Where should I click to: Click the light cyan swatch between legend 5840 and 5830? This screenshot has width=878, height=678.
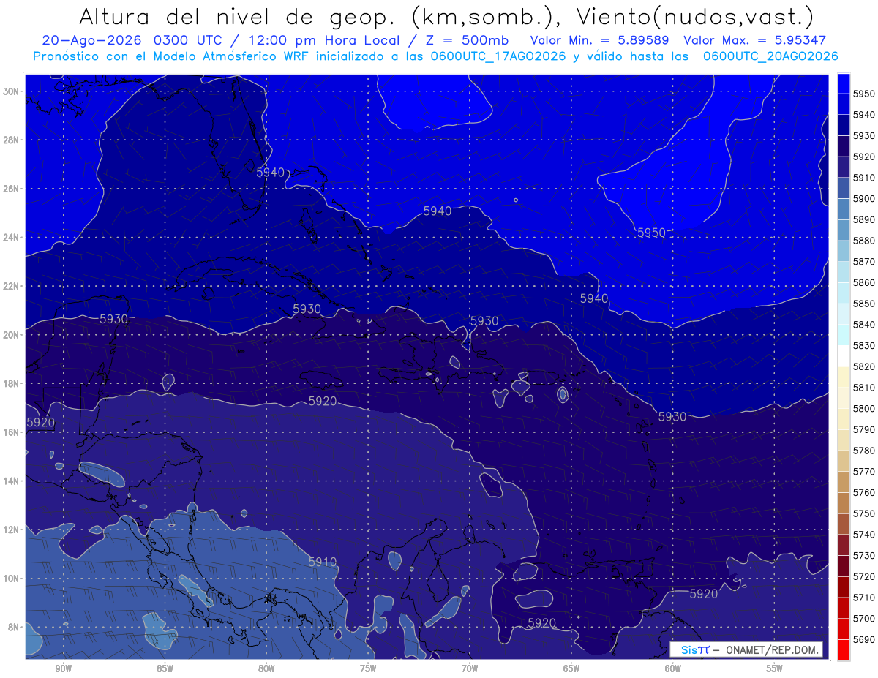click(x=844, y=335)
